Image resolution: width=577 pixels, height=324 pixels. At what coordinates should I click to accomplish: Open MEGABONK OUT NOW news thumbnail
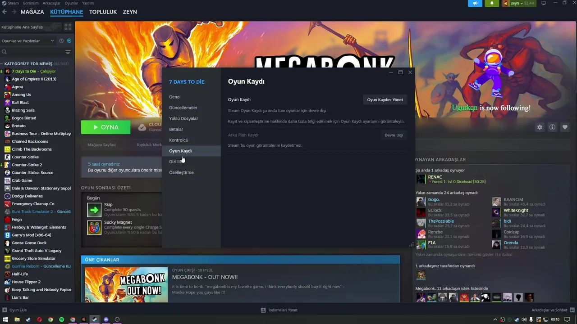coord(126,284)
